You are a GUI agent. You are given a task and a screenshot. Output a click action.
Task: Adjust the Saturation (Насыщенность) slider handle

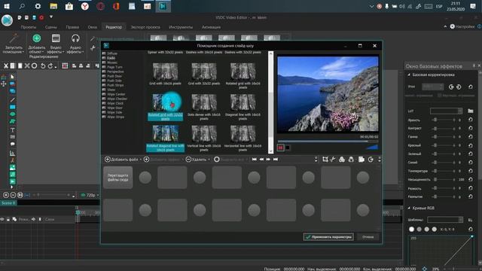pos(435,179)
